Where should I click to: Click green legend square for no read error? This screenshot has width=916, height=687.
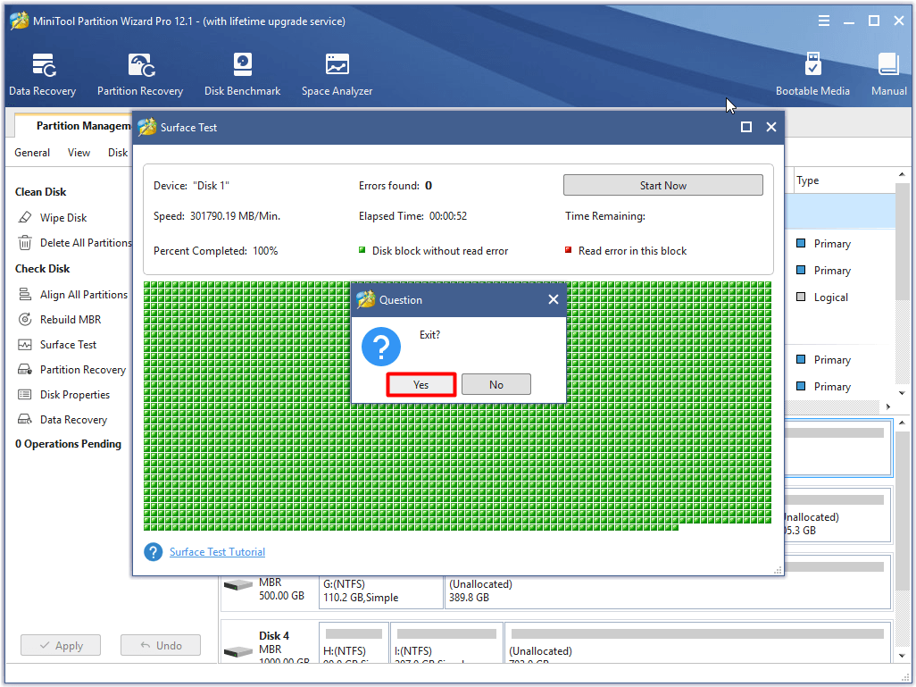click(362, 250)
